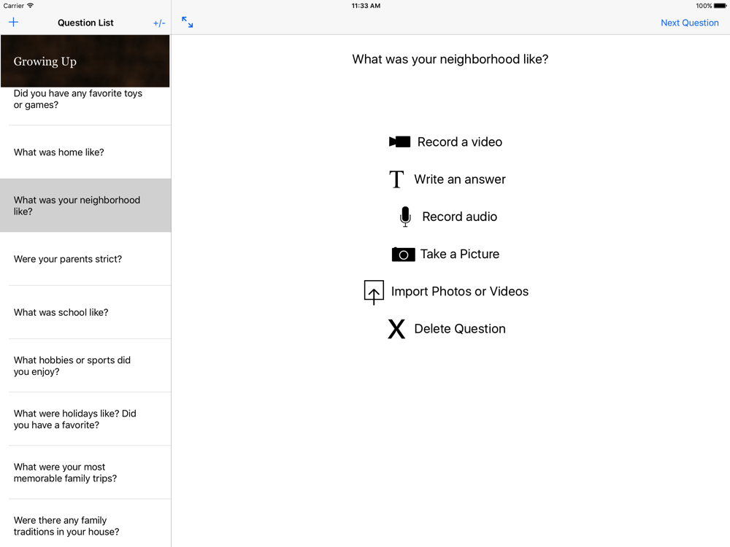Click the question heading in detail pane

click(x=450, y=59)
